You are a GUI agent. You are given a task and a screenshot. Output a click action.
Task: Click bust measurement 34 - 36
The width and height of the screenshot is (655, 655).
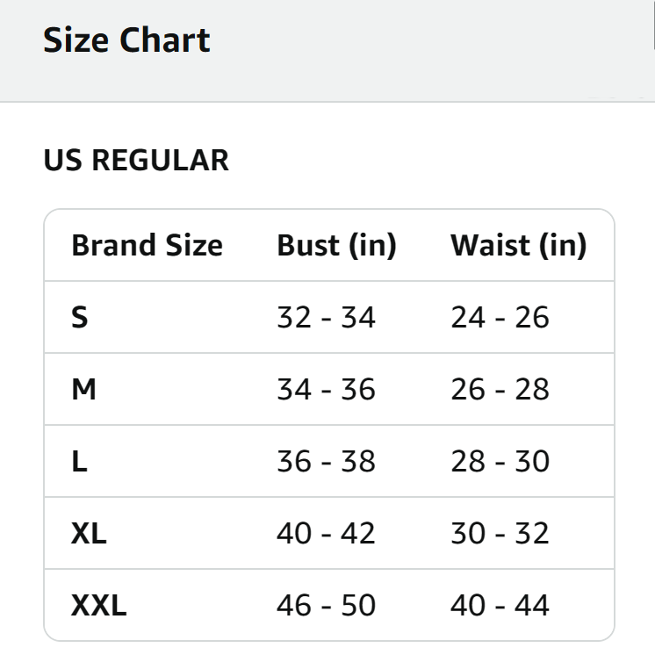coord(326,389)
